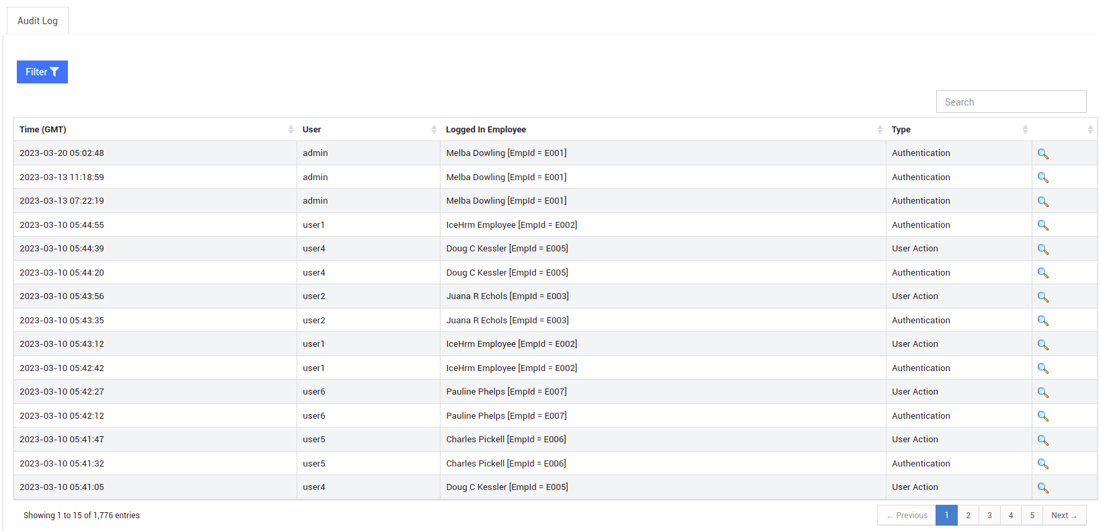The image size is (1101, 531).
Task: Open magnifier for 2023-03-13 11:18:59 entry
Action: [x=1042, y=177]
